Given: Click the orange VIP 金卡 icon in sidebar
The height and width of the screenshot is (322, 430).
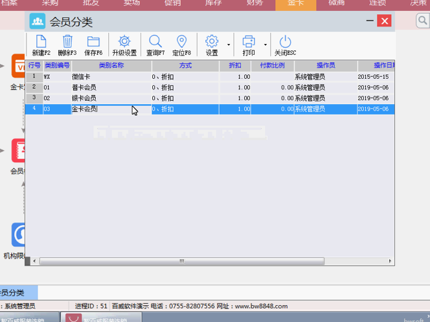Looking at the screenshot, I should click(x=18, y=66).
